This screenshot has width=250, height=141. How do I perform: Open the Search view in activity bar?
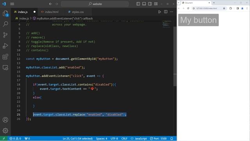point(5,24)
